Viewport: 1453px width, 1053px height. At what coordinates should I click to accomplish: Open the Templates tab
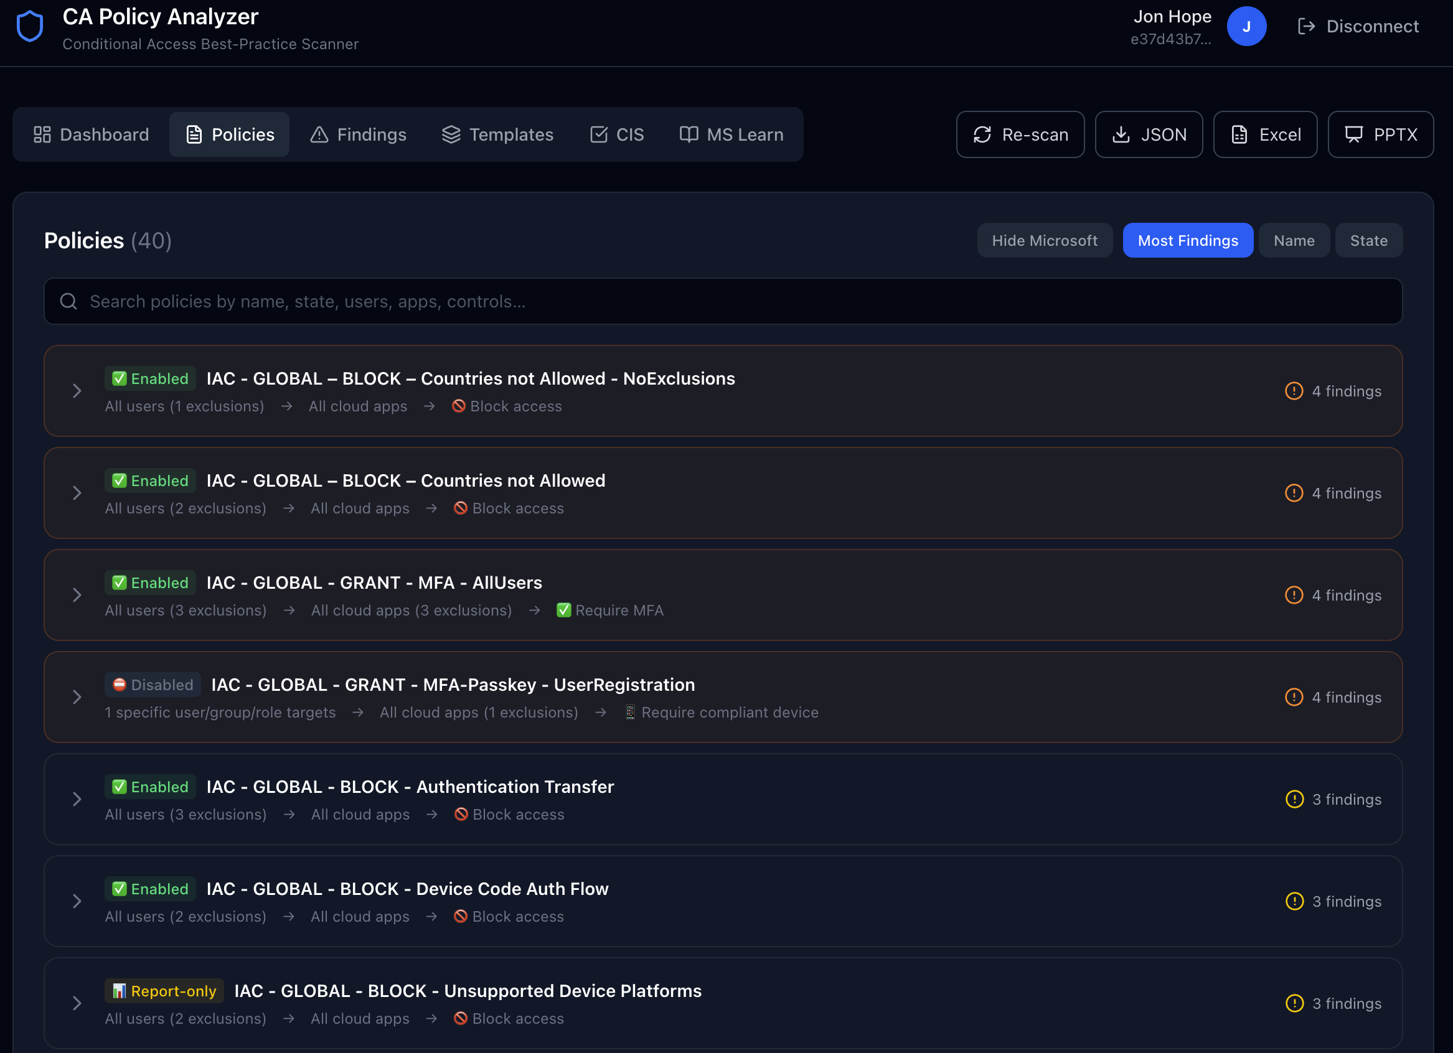[497, 134]
